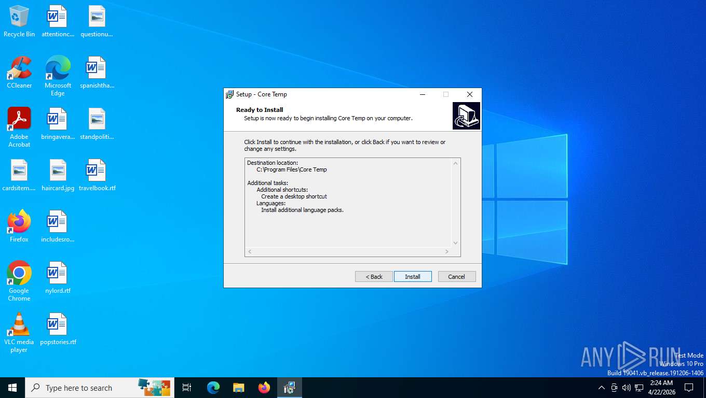Select the popstories.rtf file
The image size is (706, 398).
[x=58, y=329]
